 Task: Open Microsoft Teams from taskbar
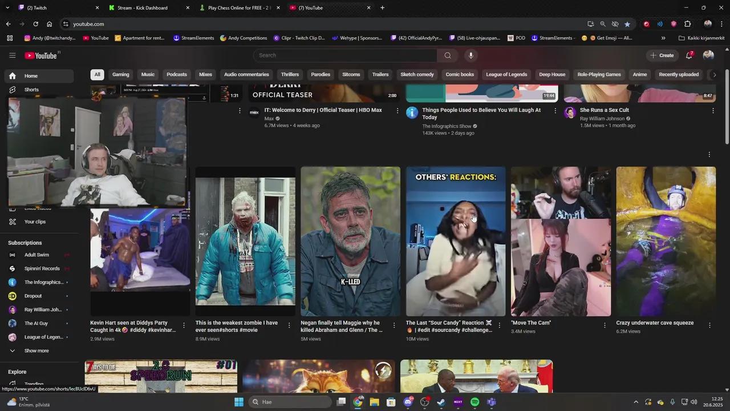coord(492,402)
